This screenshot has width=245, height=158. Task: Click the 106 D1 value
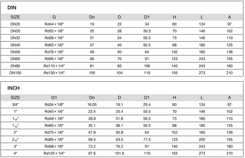pos(147,66)
